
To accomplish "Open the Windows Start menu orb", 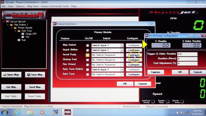I will 5,112.
